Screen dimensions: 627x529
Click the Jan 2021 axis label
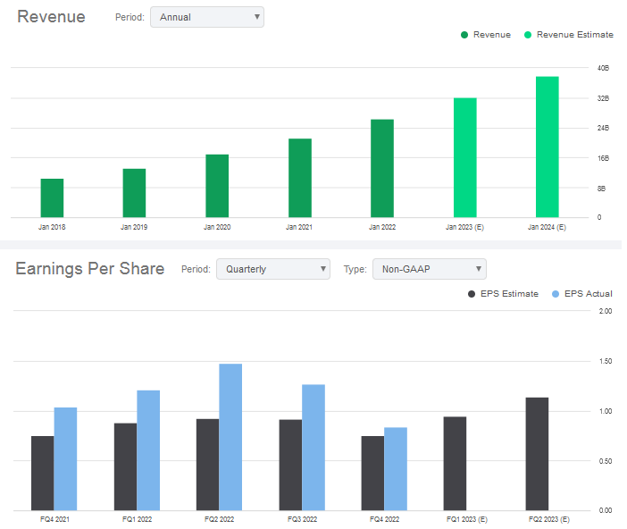point(299,227)
